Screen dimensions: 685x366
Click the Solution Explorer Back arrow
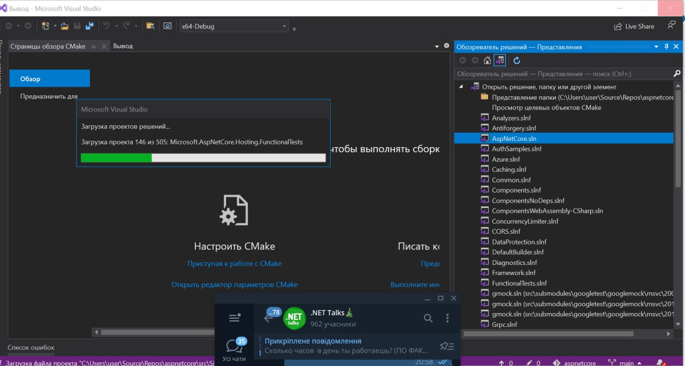point(463,60)
